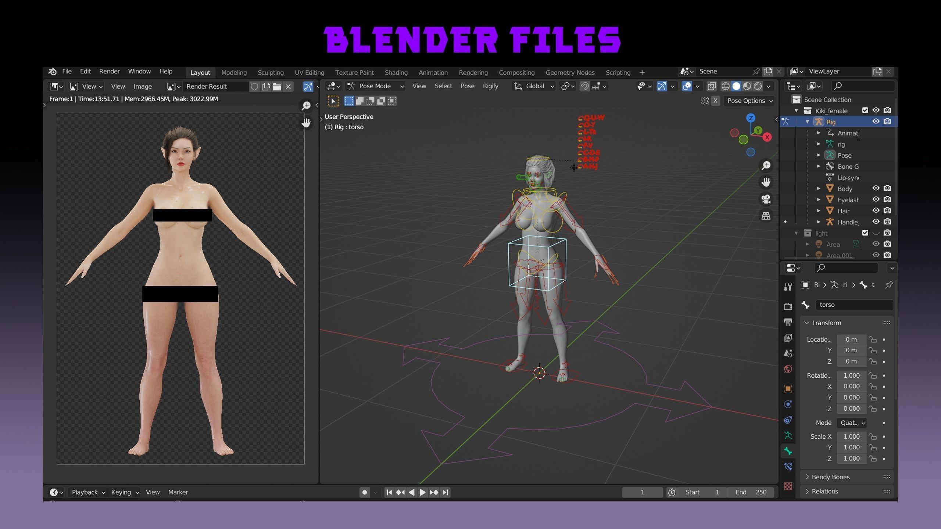Toggle the Location X lock icon
The height and width of the screenshot is (529, 941).
(873, 339)
